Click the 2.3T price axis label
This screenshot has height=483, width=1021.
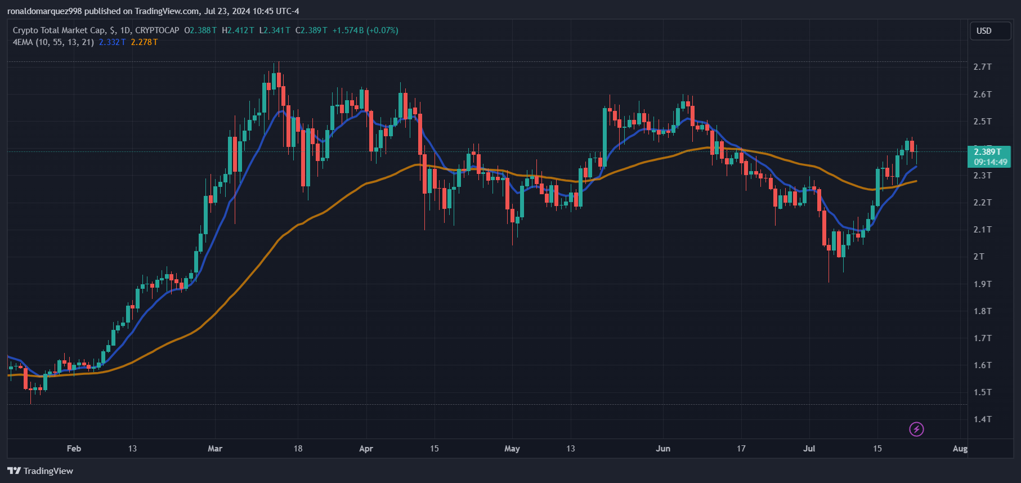[x=983, y=175]
